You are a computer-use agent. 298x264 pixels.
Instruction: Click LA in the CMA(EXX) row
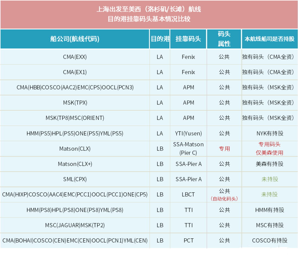pos(160,57)
